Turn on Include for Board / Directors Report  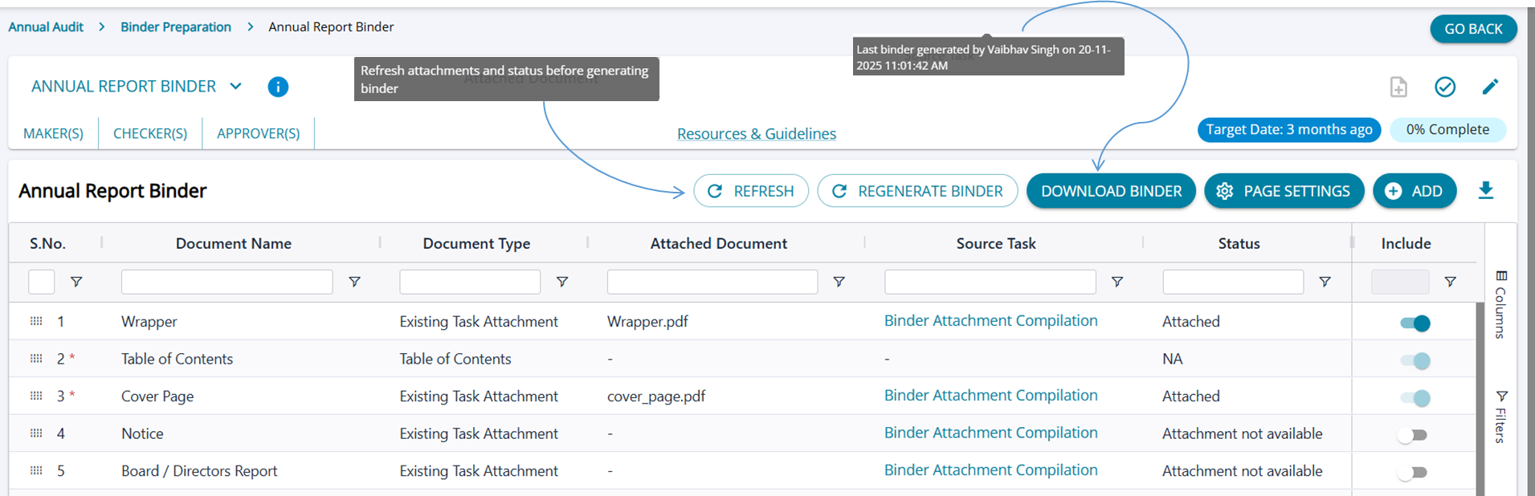point(1412,473)
